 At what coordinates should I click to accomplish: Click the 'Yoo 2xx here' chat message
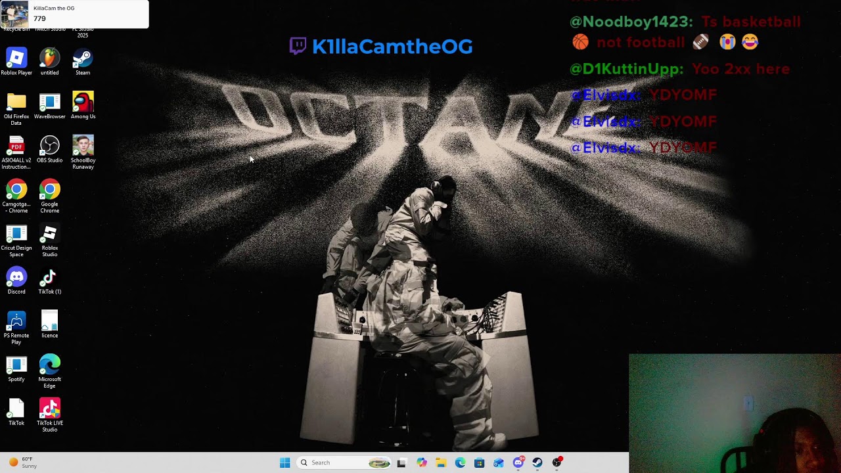click(x=740, y=69)
